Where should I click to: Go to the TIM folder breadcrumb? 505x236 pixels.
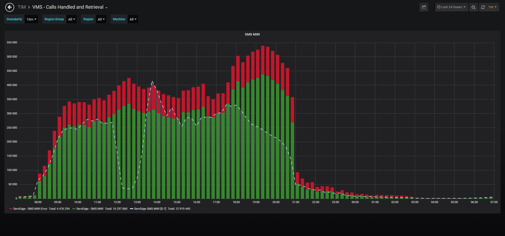coord(22,7)
